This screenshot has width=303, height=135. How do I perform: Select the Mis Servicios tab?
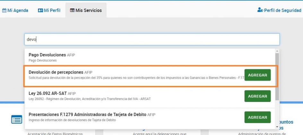86,10
